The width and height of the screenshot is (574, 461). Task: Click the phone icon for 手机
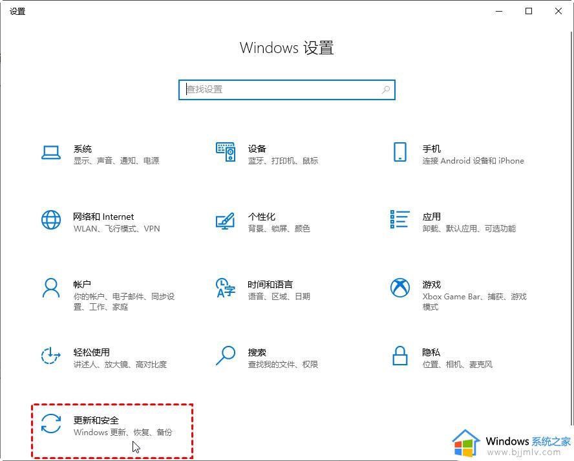pyautogui.click(x=399, y=152)
